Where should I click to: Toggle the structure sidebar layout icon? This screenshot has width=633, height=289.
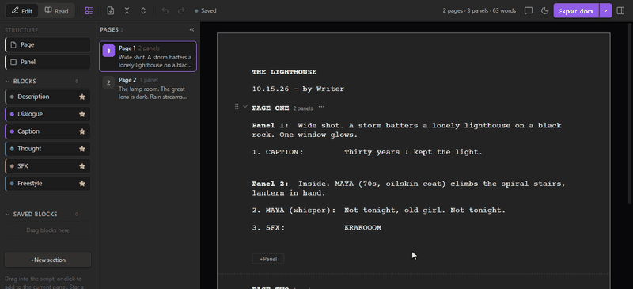(x=89, y=11)
